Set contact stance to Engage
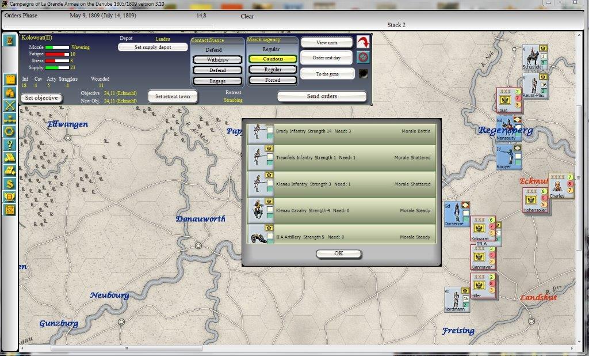The image size is (589, 356). click(217, 81)
